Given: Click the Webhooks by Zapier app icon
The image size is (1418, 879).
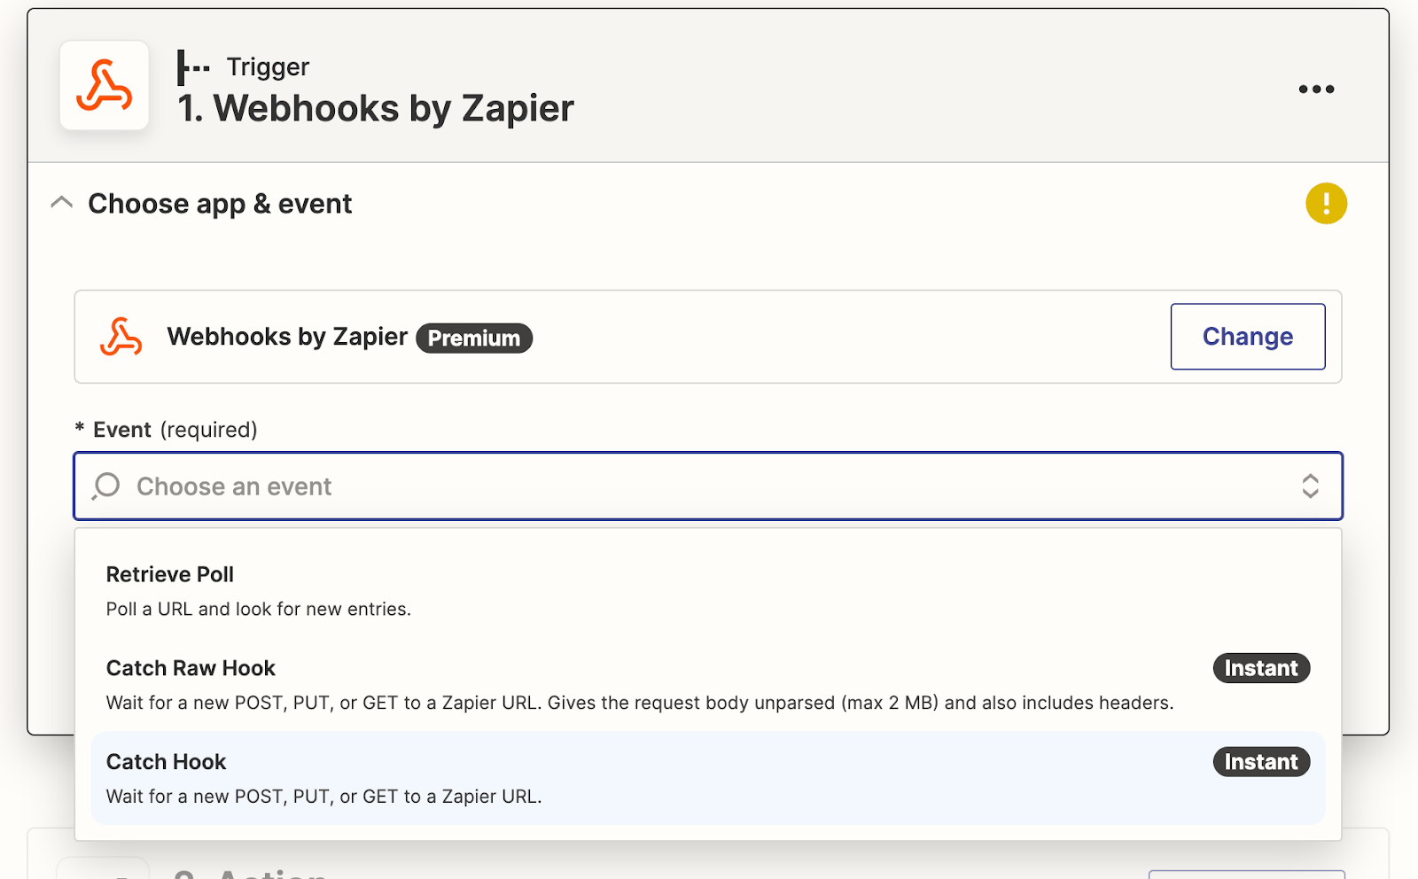Looking at the screenshot, I should [104, 85].
